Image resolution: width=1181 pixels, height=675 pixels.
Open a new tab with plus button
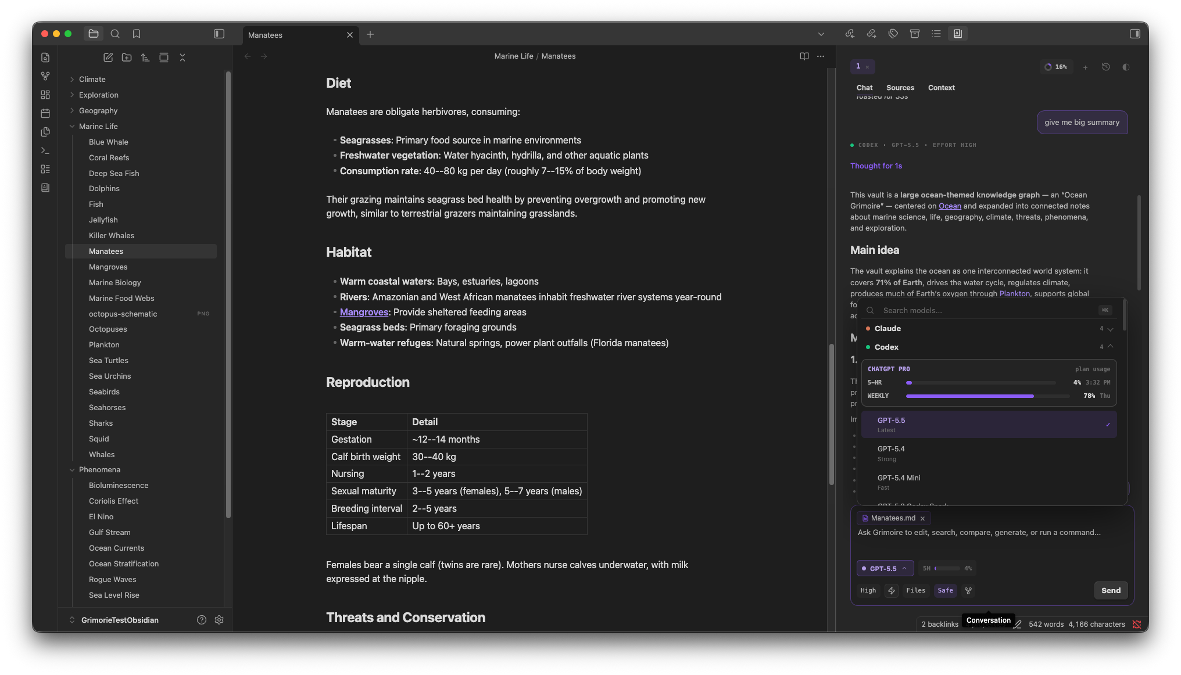[x=370, y=34]
